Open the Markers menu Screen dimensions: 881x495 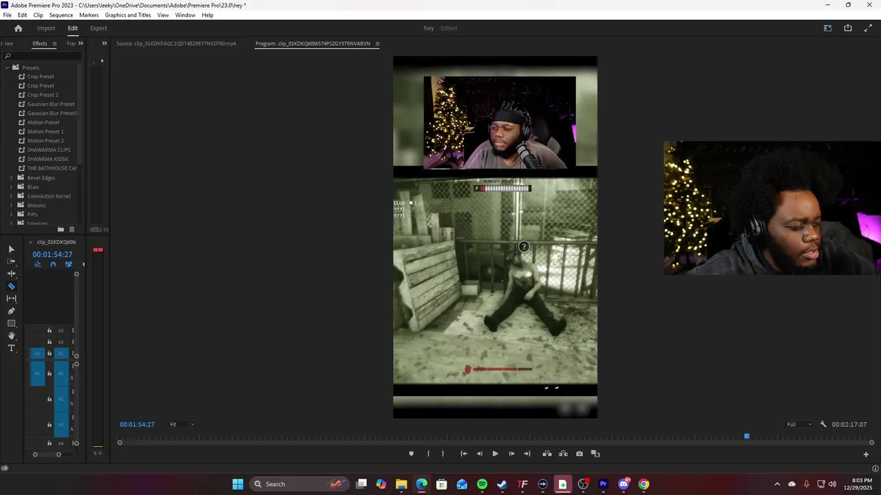[x=89, y=15]
